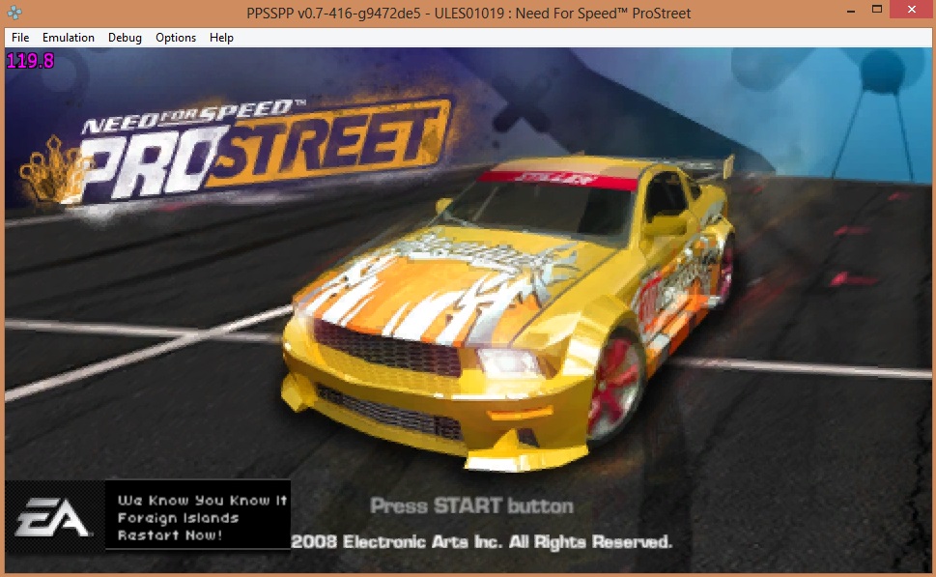This screenshot has height=577, width=936.
Task: Open the Help menu
Action: point(221,38)
